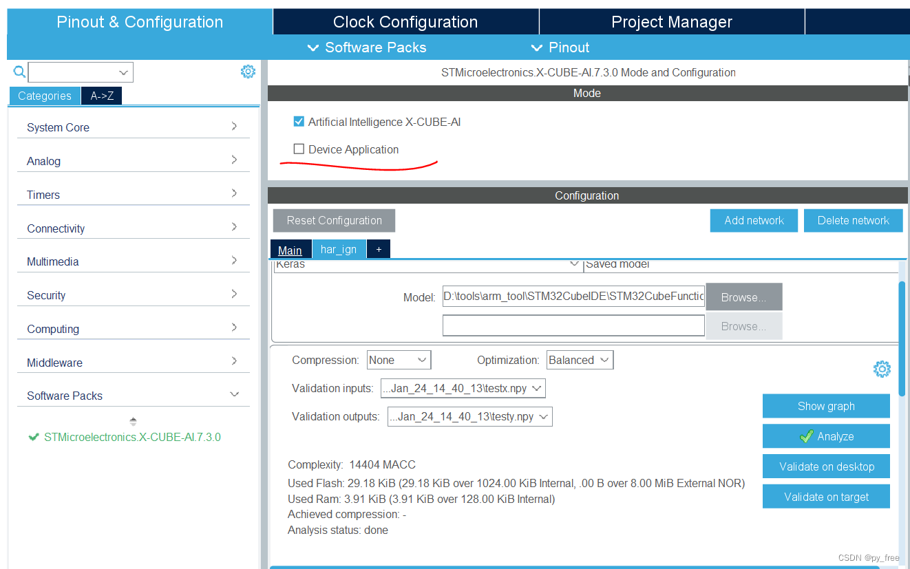Open the Software Packs menu
This screenshot has width=910, height=569.
click(367, 47)
